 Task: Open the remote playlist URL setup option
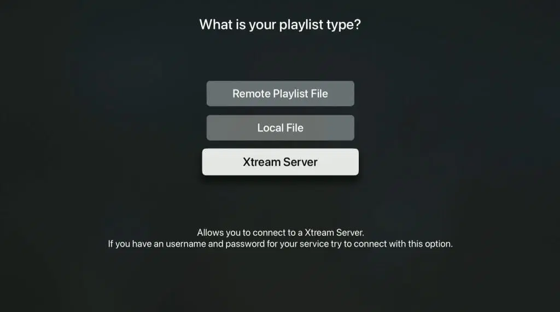(x=281, y=93)
